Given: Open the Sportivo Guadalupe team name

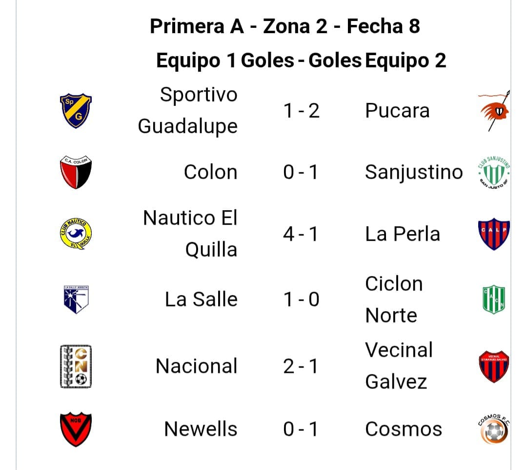Looking at the screenshot, I should coord(188,111).
